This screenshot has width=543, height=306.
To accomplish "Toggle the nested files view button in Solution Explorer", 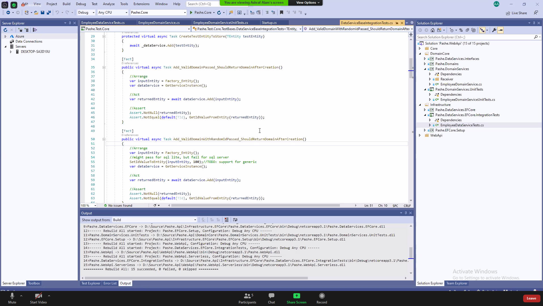I will coord(482,30).
